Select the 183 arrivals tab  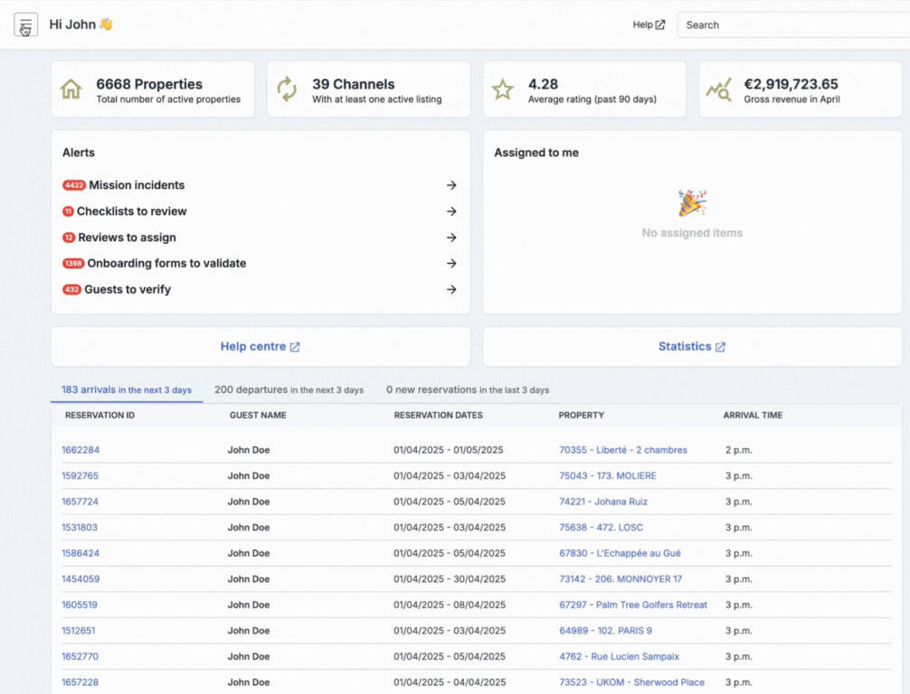click(x=127, y=389)
